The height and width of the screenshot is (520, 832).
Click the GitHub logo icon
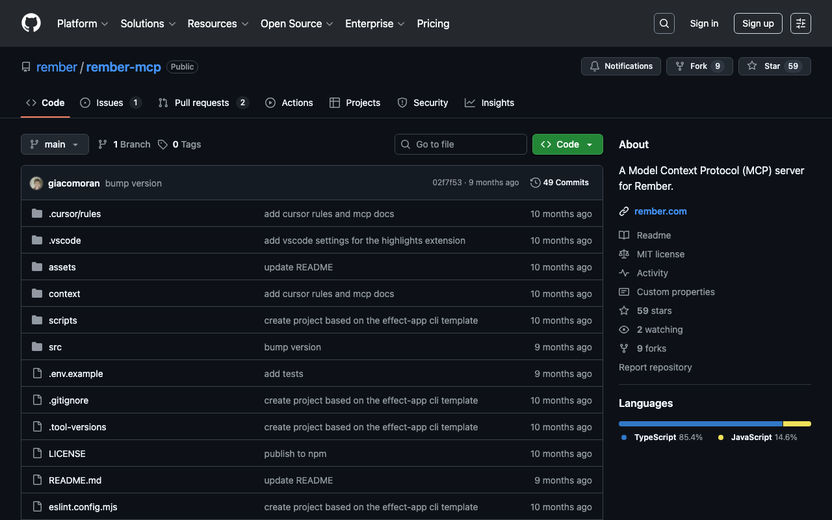click(31, 23)
